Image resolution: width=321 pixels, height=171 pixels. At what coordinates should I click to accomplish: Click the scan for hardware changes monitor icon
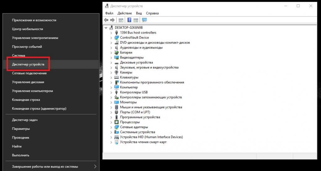(144, 20)
